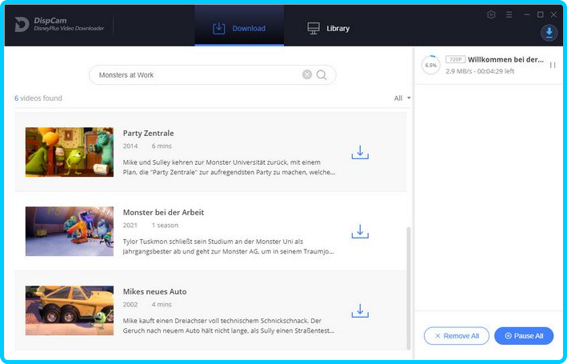Click the results list scrollbar
Screen dimensions: 567x364
[409, 288]
